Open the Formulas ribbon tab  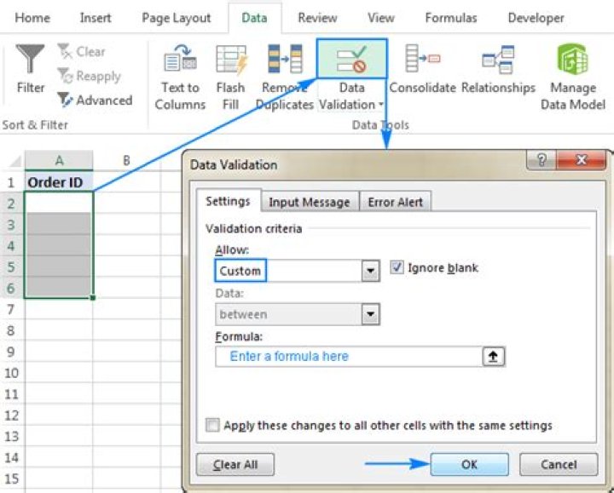pos(451,18)
